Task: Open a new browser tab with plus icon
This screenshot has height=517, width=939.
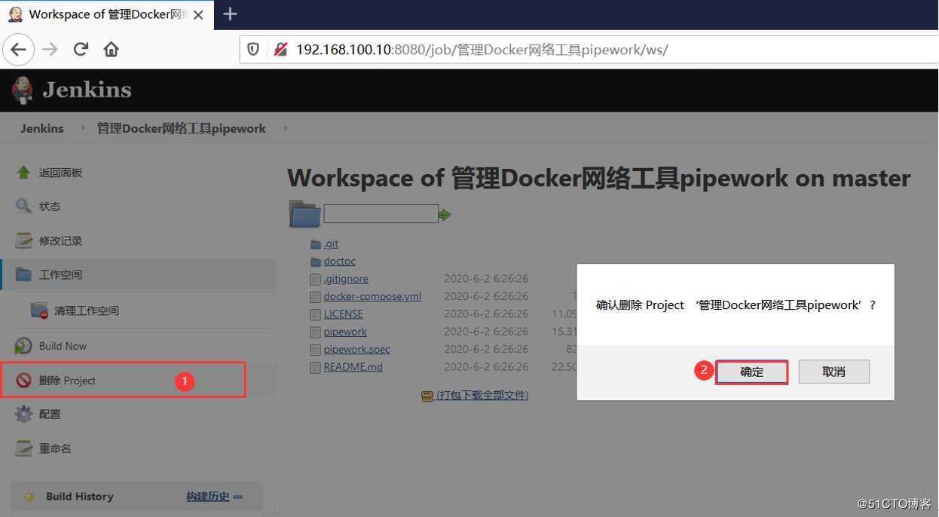Action: pyautogui.click(x=231, y=14)
